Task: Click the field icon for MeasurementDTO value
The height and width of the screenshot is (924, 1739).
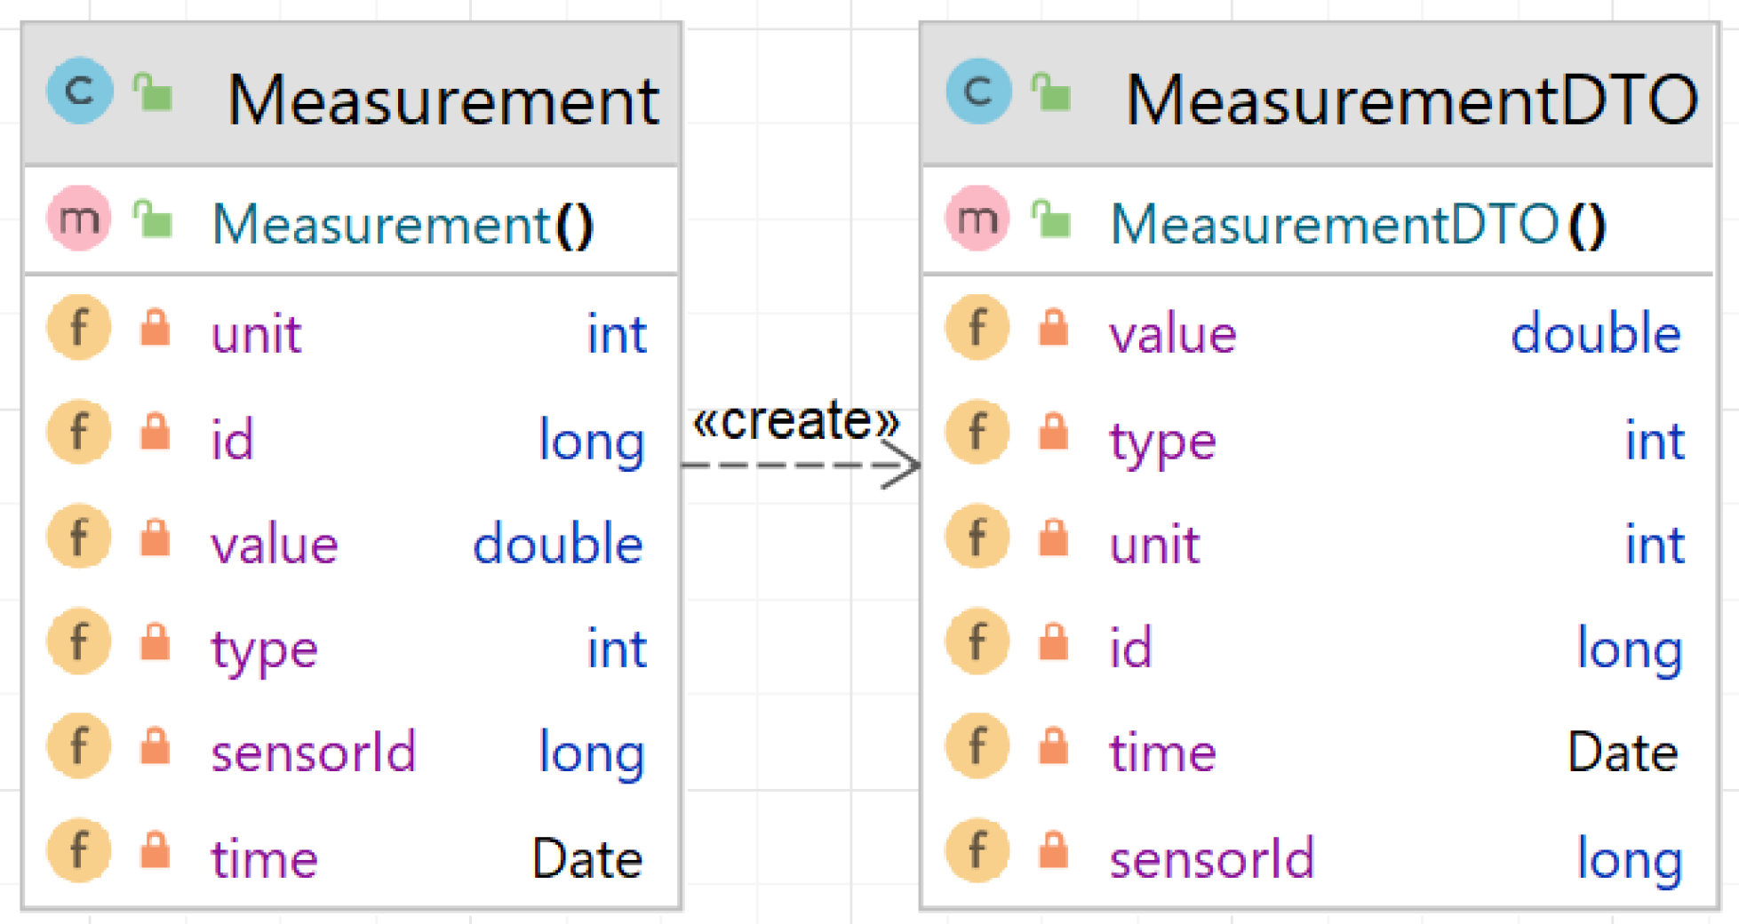Action: pyautogui.click(x=977, y=328)
